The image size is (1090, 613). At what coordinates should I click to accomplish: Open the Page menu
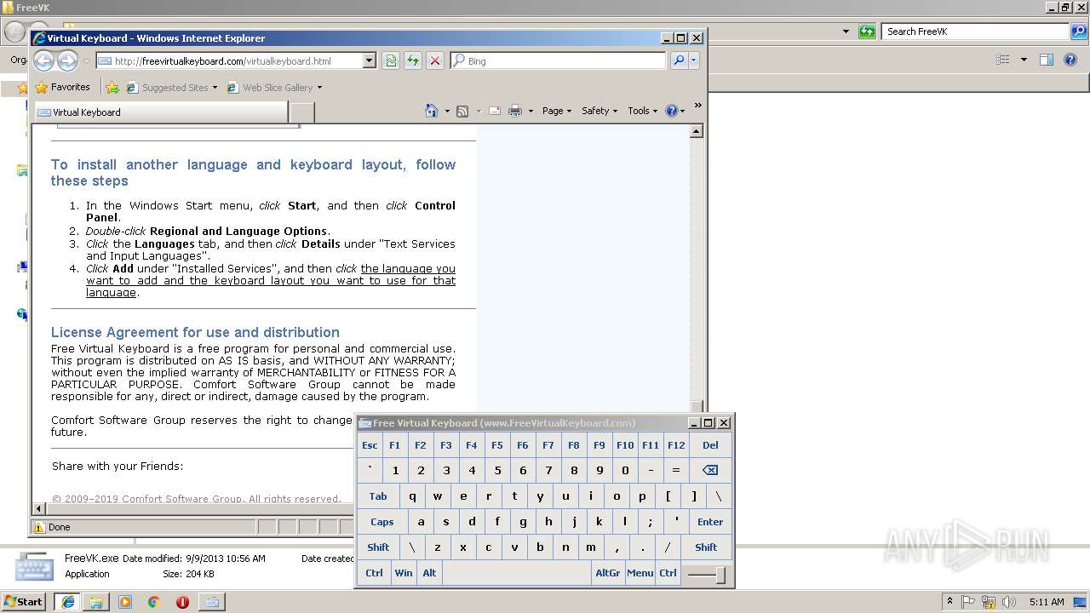[x=557, y=111]
